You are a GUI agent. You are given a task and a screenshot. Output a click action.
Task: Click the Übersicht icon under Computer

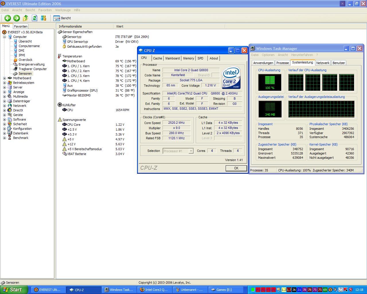15,41
